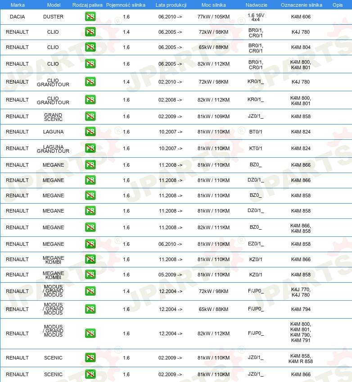Click the 77kW / 105KM power cell

[213, 17]
